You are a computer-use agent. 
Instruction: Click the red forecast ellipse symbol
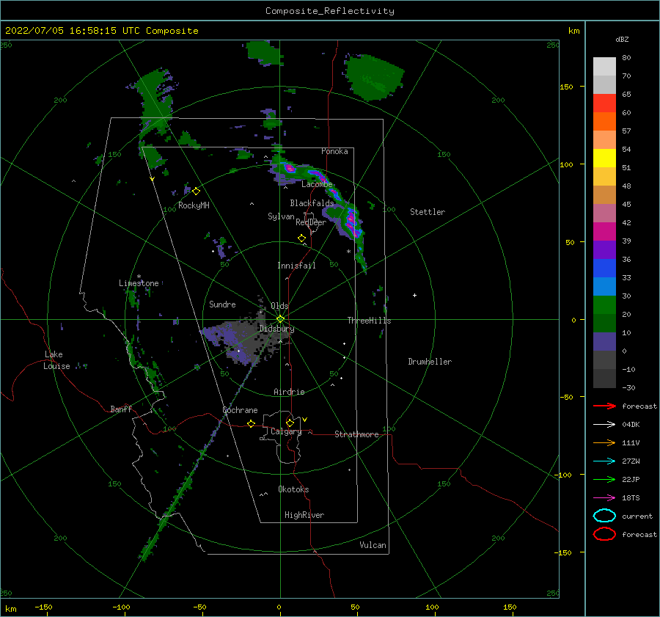tap(604, 534)
